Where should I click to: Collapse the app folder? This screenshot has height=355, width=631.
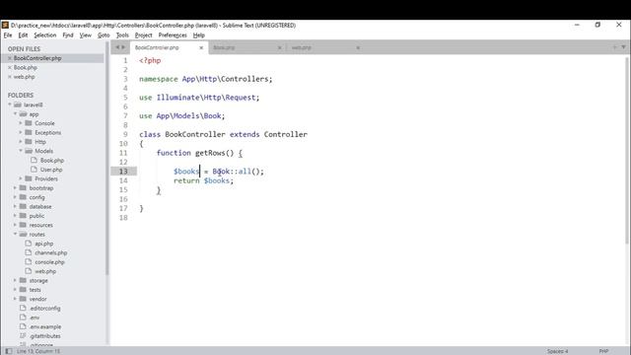(16, 114)
